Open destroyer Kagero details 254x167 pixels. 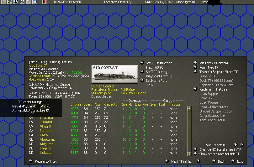tap(45, 148)
